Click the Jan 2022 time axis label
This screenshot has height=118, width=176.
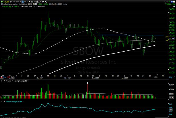click(x=125, y=78)
